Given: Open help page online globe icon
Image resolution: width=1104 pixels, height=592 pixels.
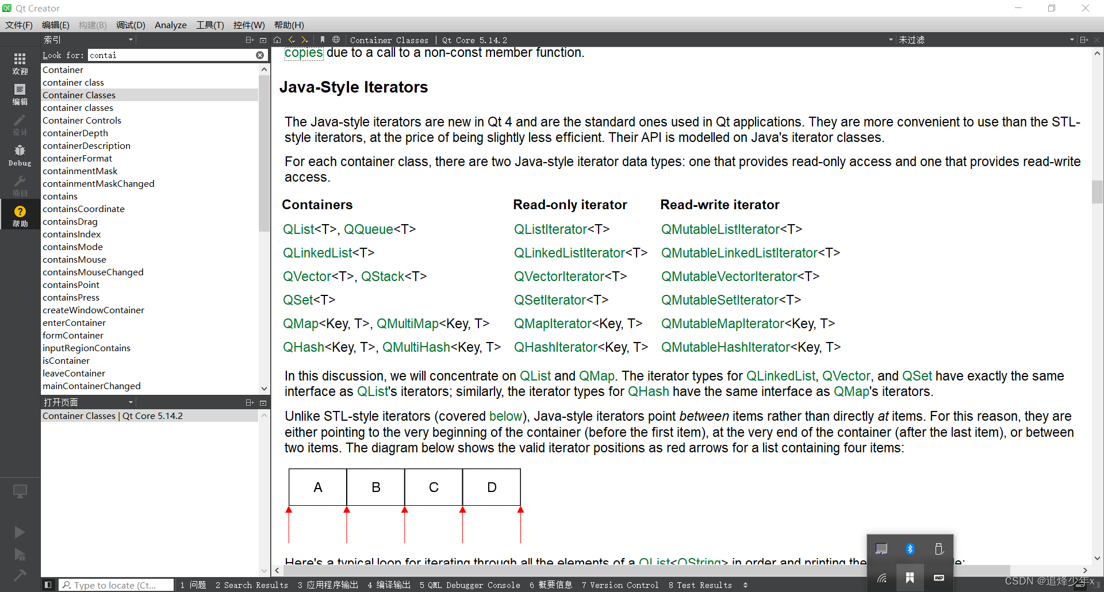Looking at the screenshot, I should tap(336, 40).
